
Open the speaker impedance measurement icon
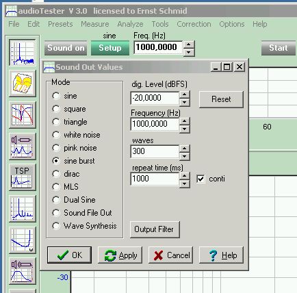click(23, 146)
